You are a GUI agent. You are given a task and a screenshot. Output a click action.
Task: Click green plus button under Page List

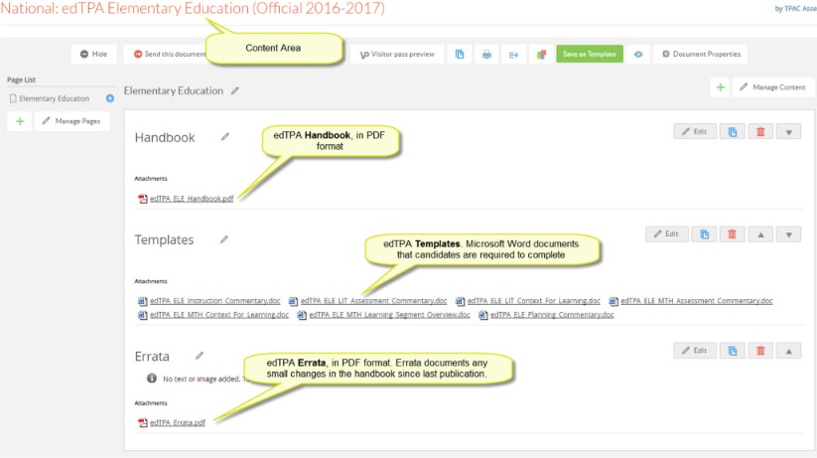coord(20,121)
